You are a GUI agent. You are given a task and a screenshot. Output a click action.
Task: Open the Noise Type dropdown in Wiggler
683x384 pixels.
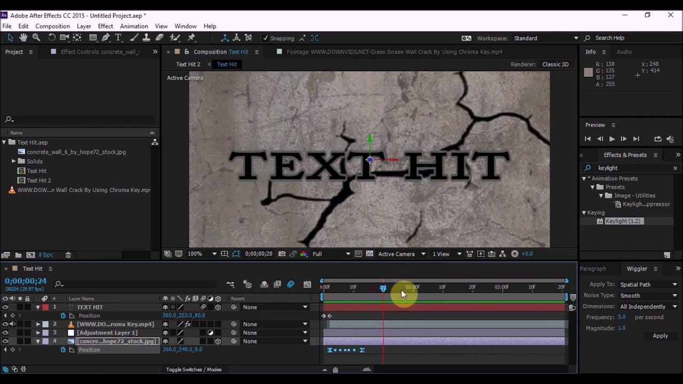click(x=648, y=295)
